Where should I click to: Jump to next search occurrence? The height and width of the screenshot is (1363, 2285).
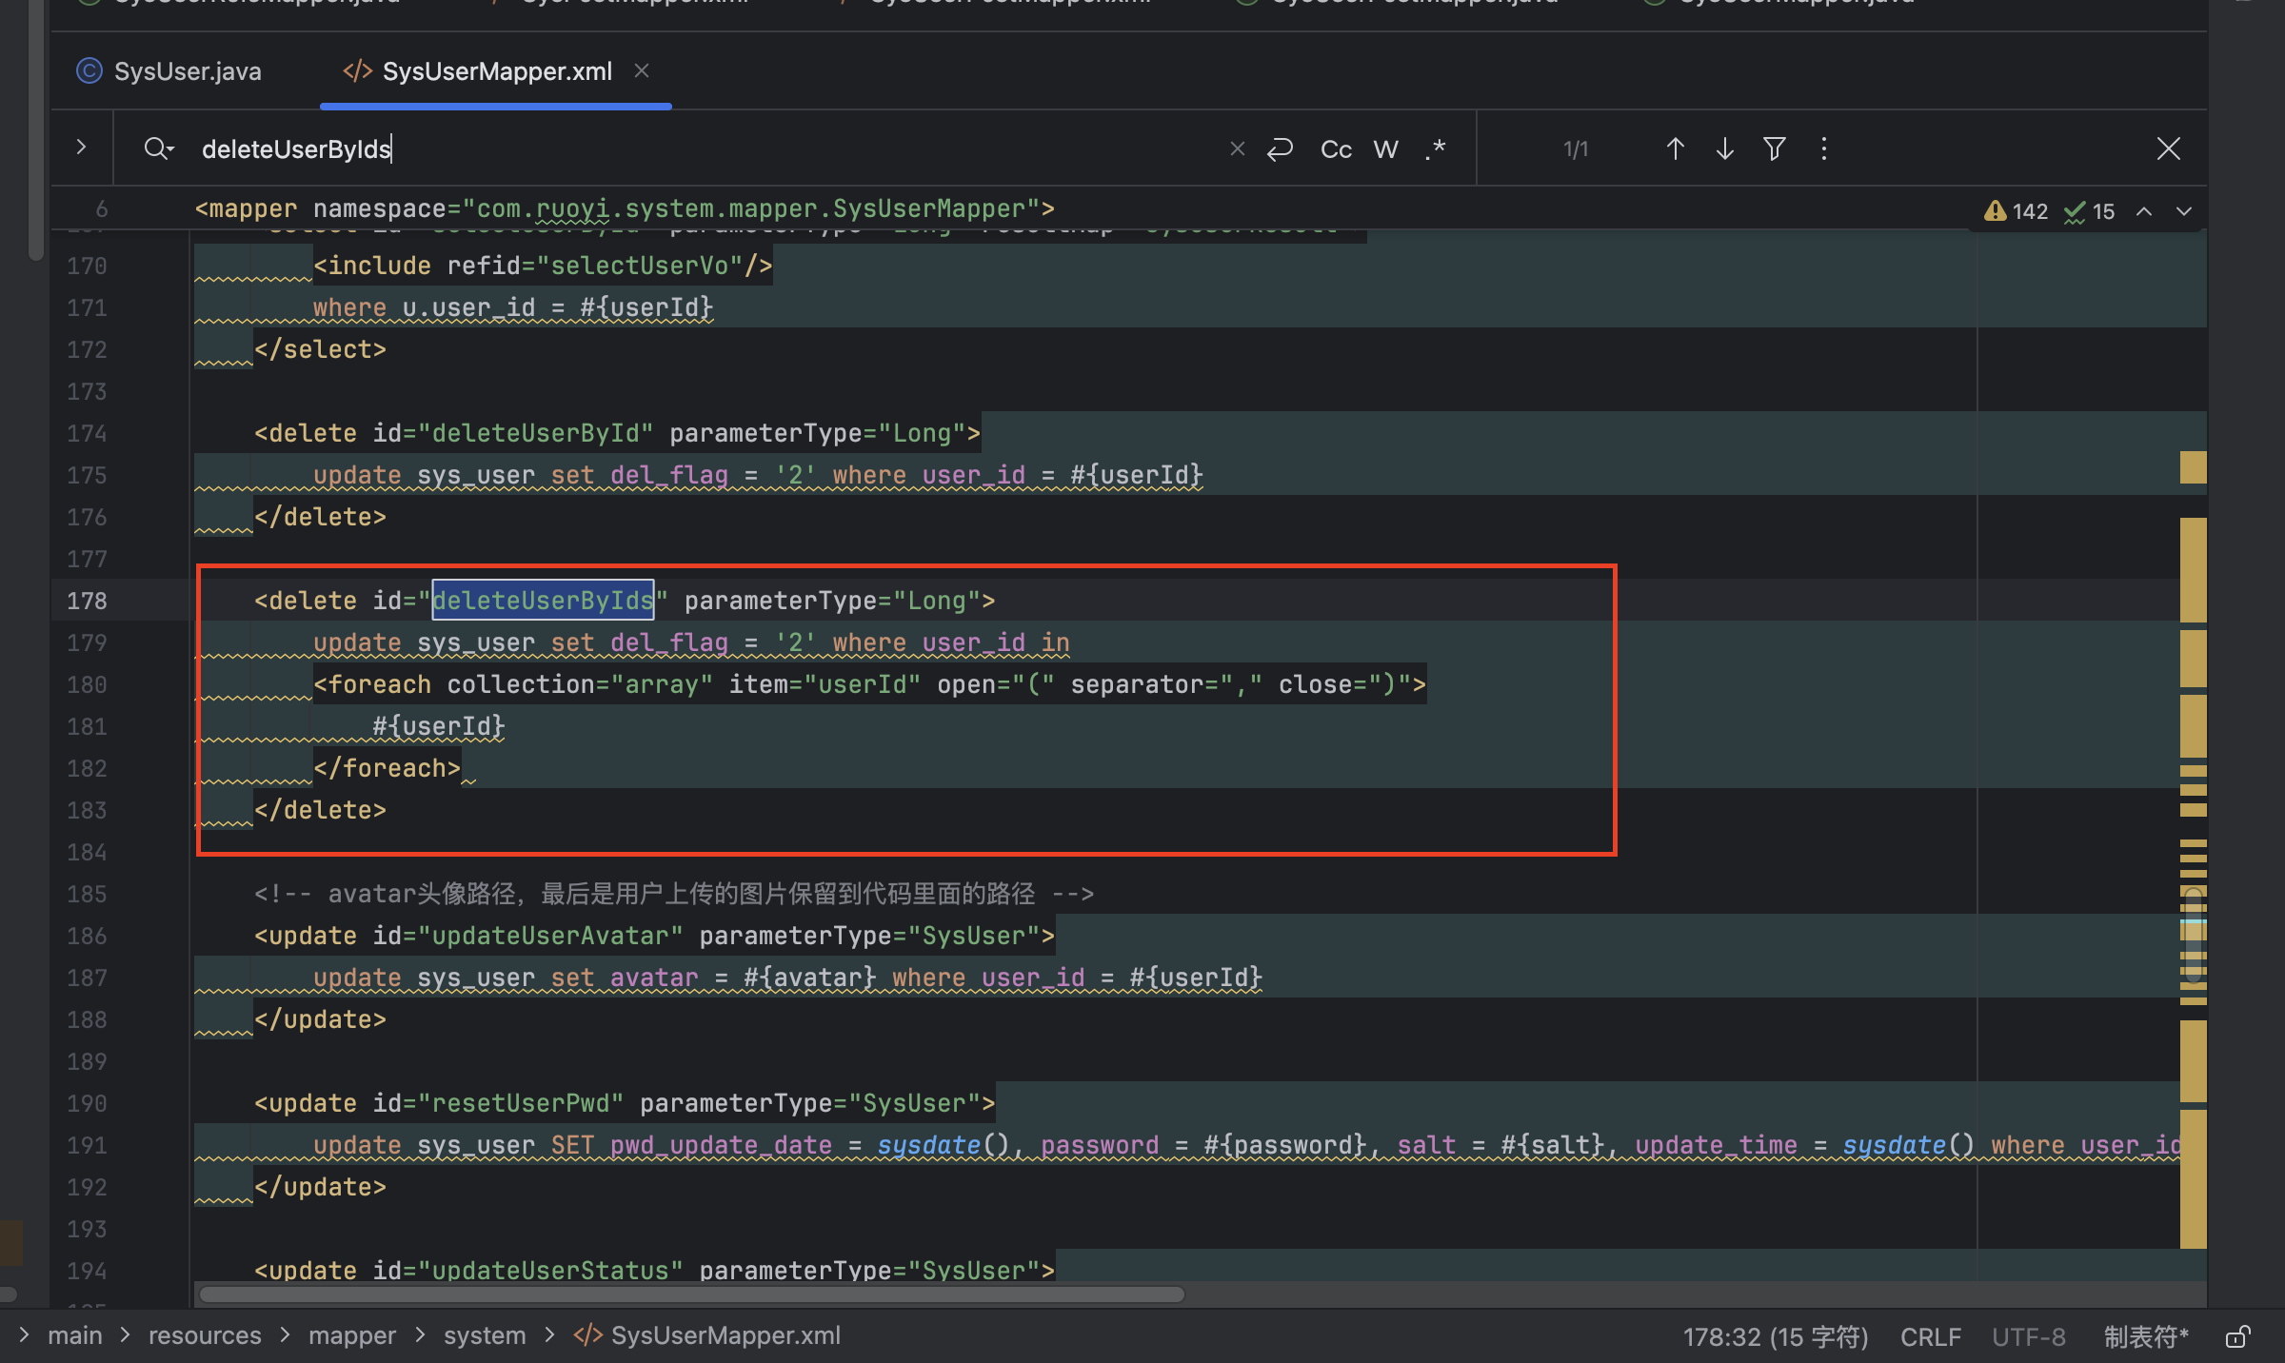pyautogui.click(x=1724, y=148)
